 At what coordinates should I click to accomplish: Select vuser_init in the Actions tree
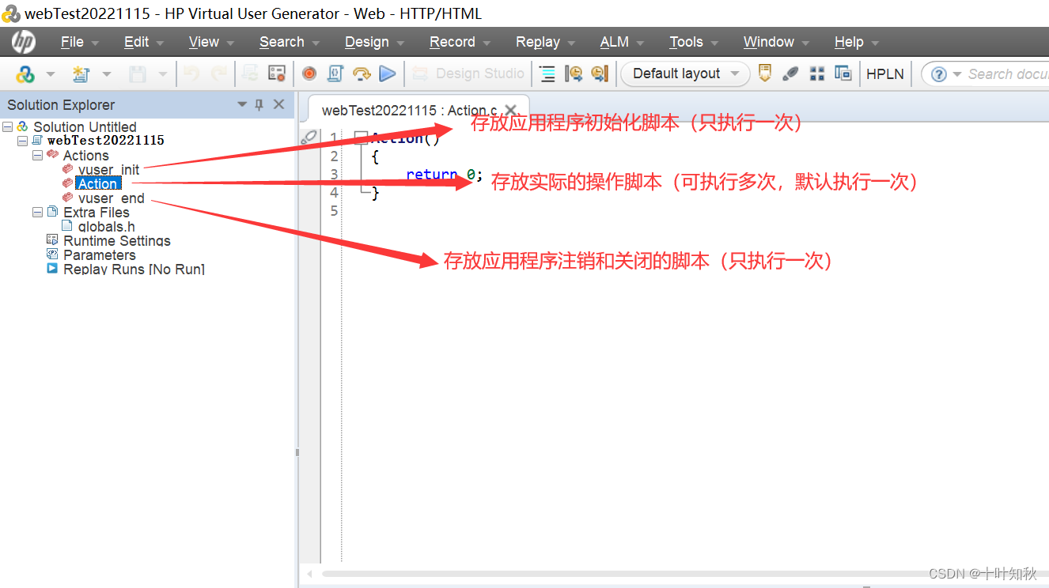[108, 169]
